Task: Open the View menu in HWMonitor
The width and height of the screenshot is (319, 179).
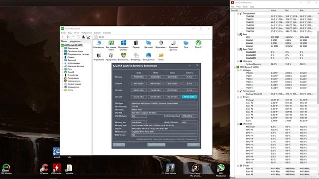Action: tap(238, 6)
